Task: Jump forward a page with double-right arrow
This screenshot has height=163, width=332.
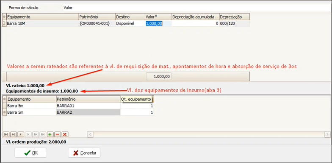Action: [x=36, y=134]
